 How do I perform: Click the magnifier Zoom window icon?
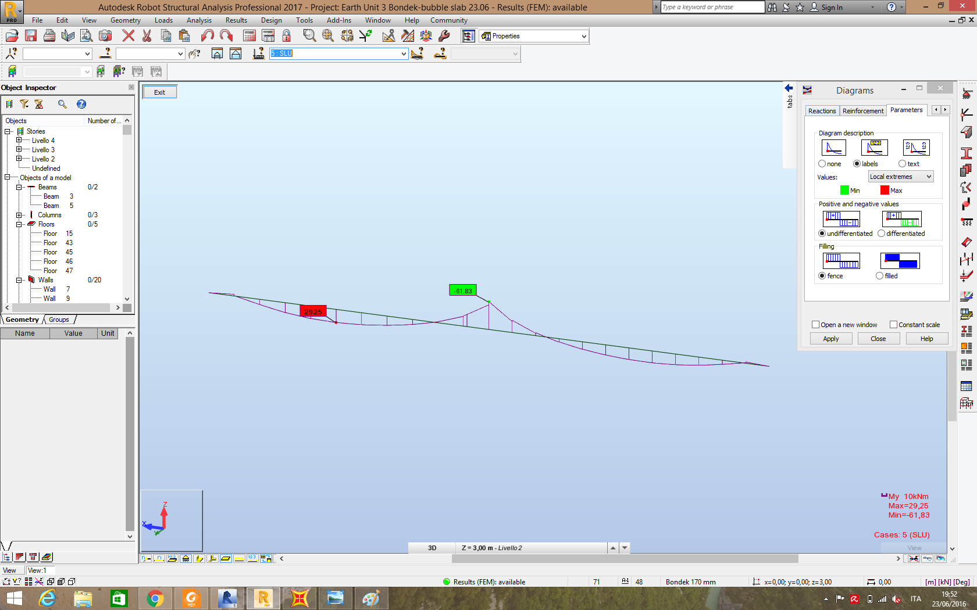click(310, 36)
